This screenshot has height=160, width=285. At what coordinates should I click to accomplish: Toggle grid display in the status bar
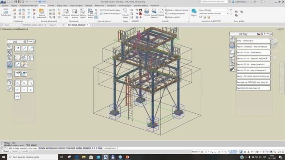click(202, 152)
